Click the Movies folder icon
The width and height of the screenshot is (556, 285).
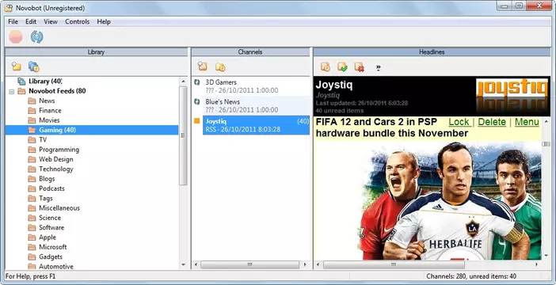pos(32,120)
